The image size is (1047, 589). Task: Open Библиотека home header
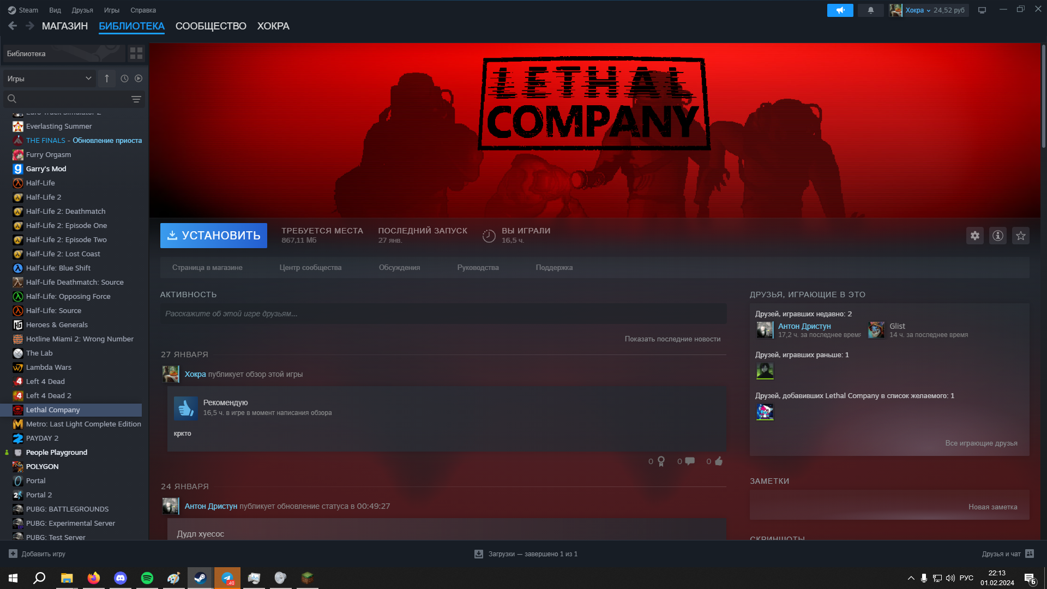(x=64, y=53)
